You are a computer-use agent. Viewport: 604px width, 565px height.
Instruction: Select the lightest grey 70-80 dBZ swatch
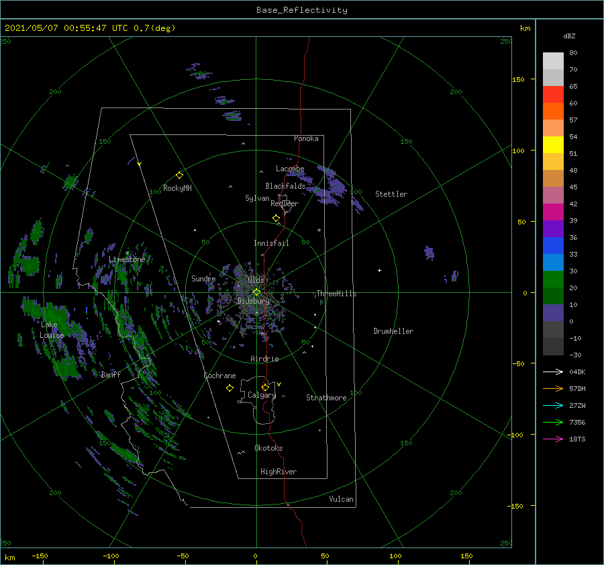[553, 61]
